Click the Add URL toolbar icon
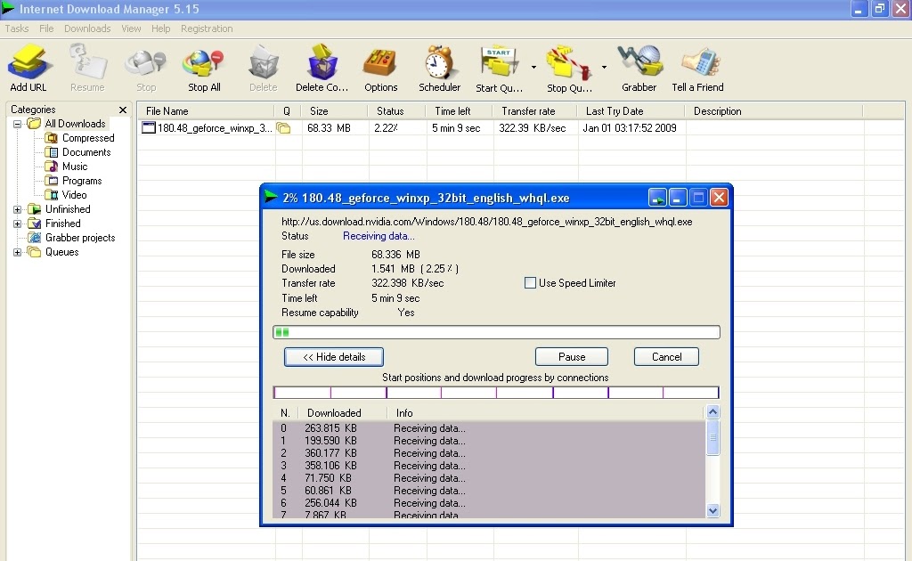Screen dimensions: 912x561 28,63
